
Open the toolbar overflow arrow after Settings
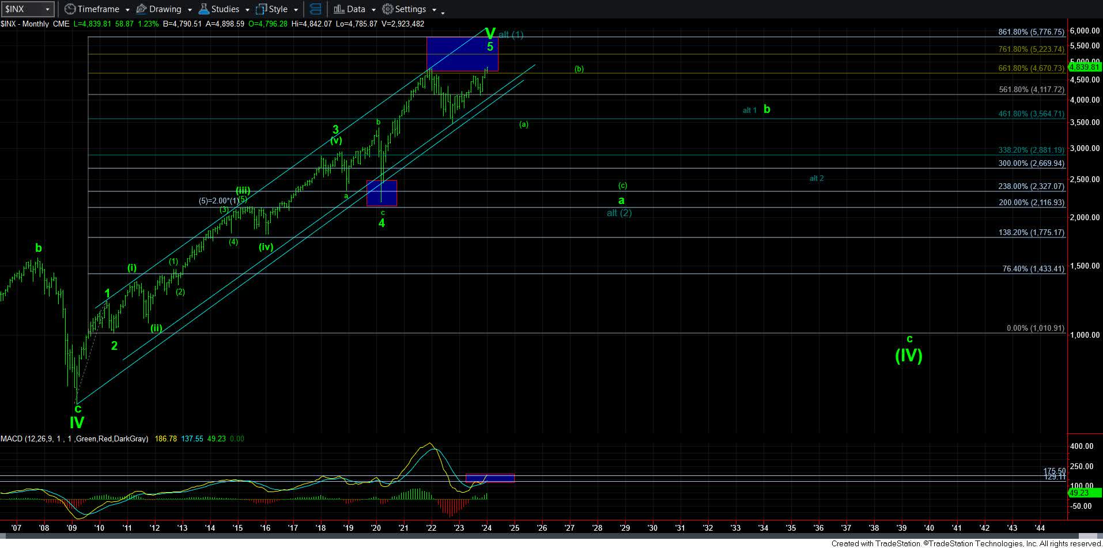pos(443,11)
